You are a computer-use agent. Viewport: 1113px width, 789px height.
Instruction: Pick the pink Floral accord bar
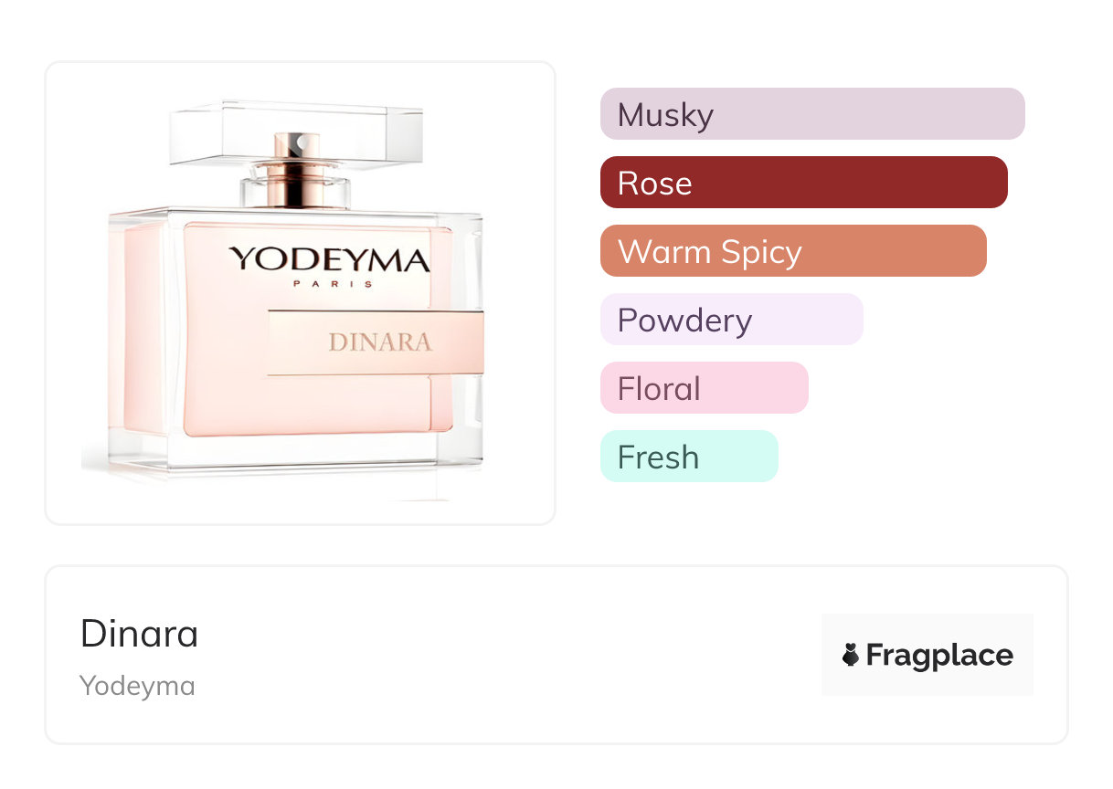pos(704,388)
